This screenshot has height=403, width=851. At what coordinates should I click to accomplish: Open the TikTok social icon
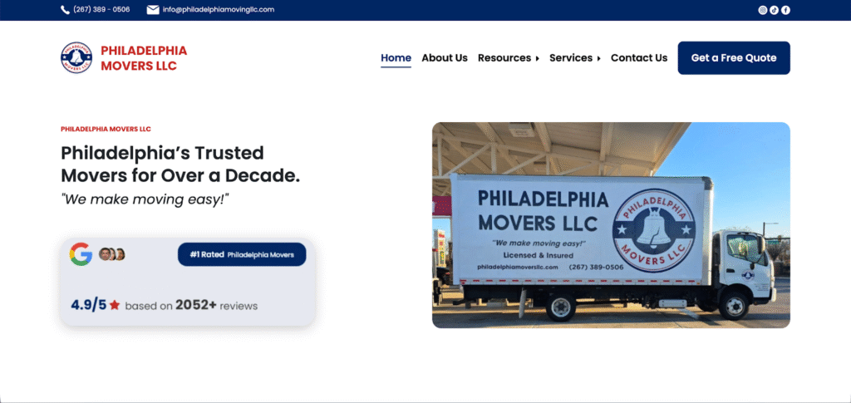click(774, 10)
